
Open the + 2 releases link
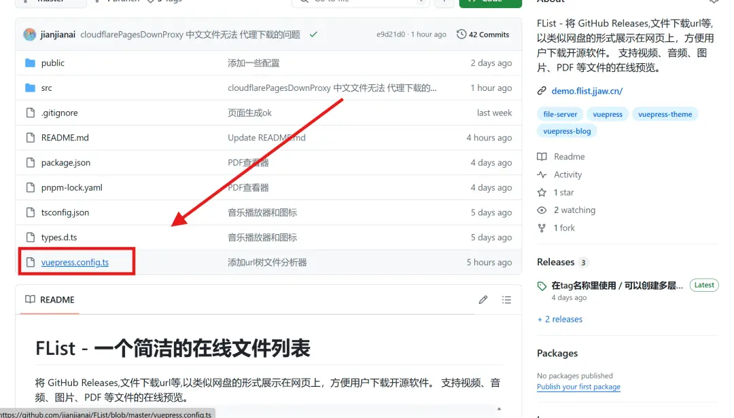(559, 320)
